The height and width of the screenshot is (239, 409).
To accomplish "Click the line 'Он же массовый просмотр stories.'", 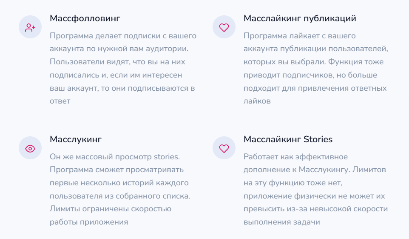I will tap(115, 157).
